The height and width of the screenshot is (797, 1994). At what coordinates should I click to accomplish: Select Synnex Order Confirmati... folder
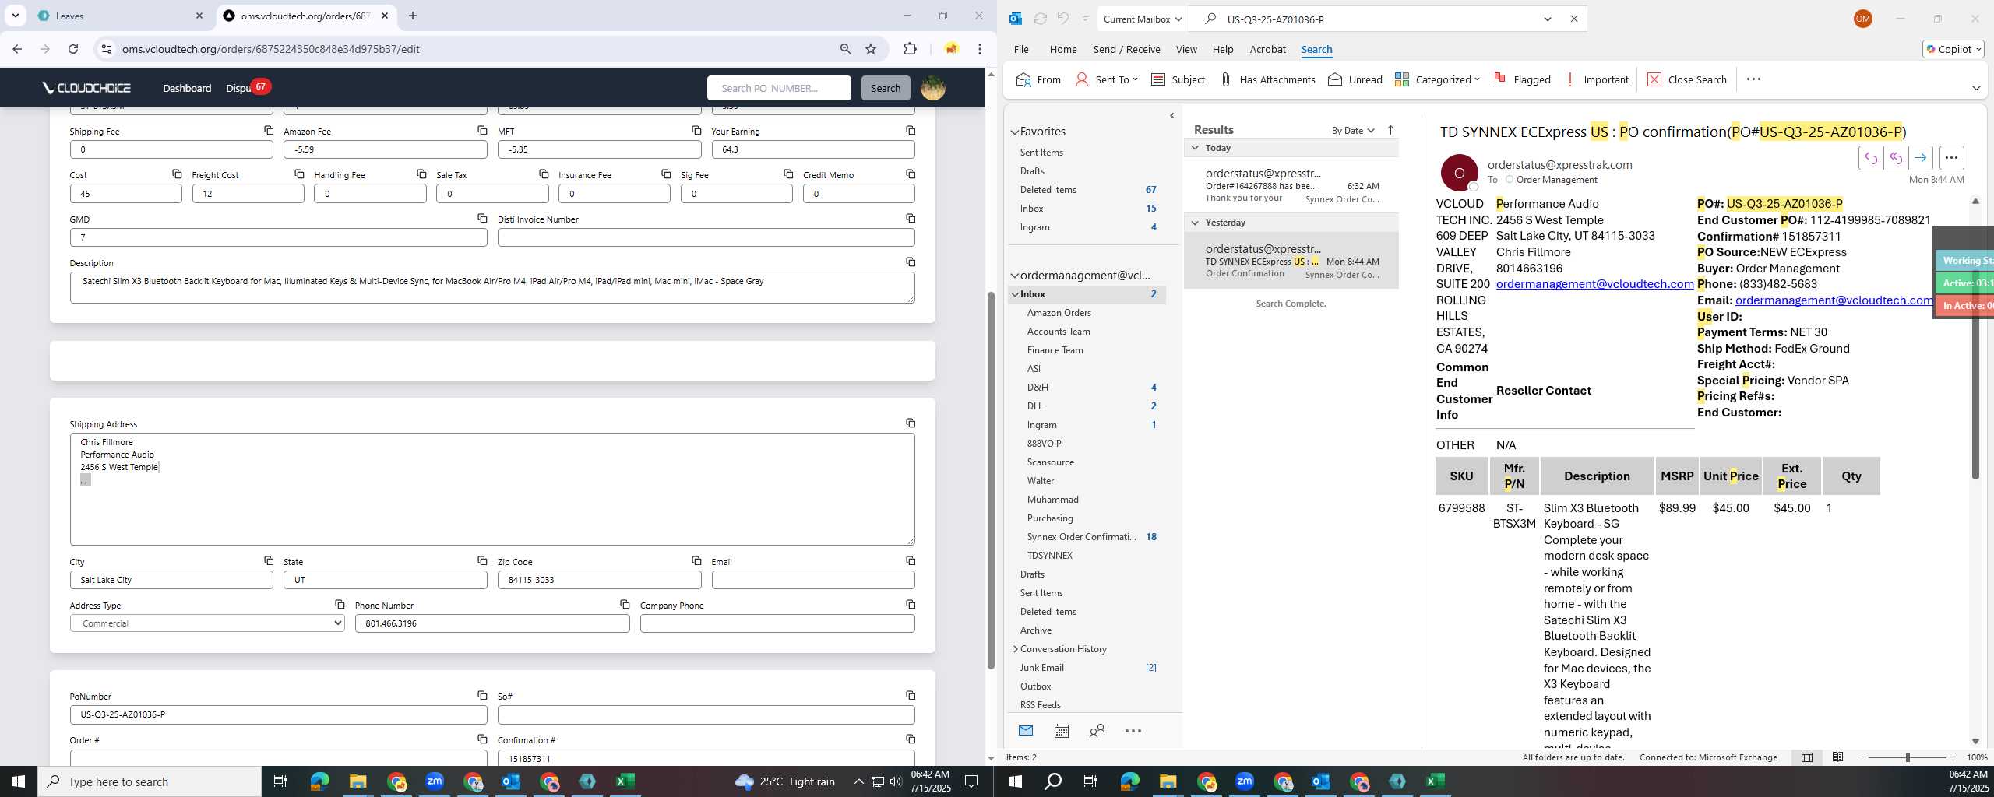[x=1089, y=537]
